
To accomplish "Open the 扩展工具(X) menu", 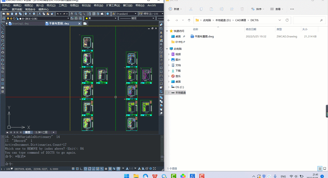I will [113, 5].
